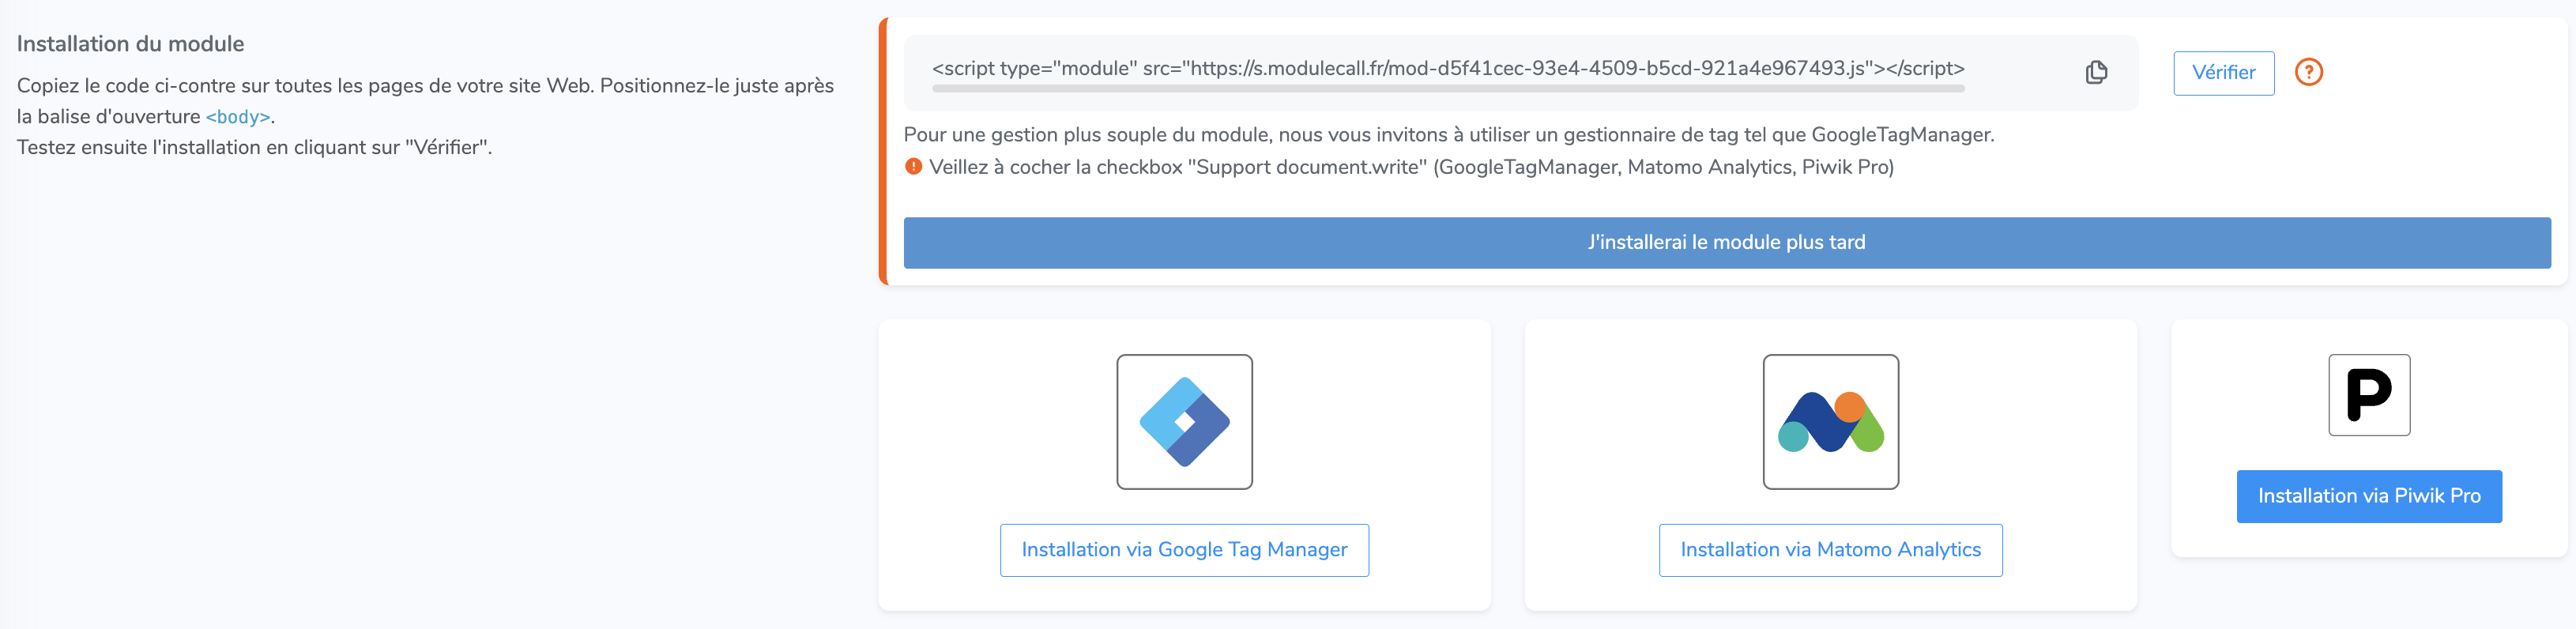Select the Google Tag Manager logo

pyautogui.click(x=1184, y=421)
